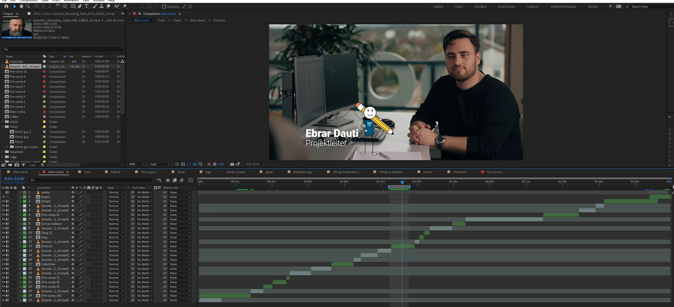
Task: Mute audio of the audio layer
Action: pos(7,192)
